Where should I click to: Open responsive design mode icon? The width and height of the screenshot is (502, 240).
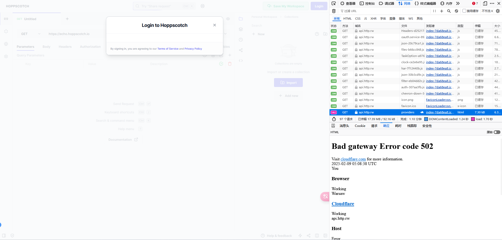pyautogui.click(x=485, y=3)
